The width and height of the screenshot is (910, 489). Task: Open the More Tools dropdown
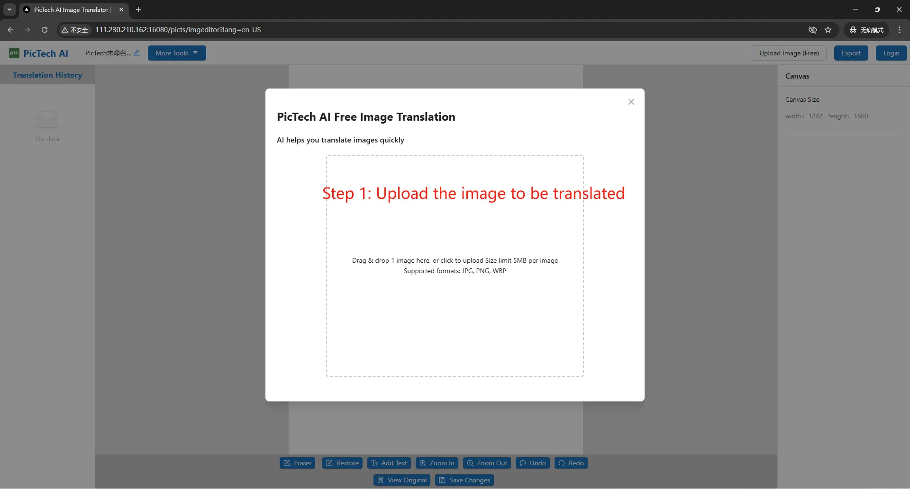(177, 53)
